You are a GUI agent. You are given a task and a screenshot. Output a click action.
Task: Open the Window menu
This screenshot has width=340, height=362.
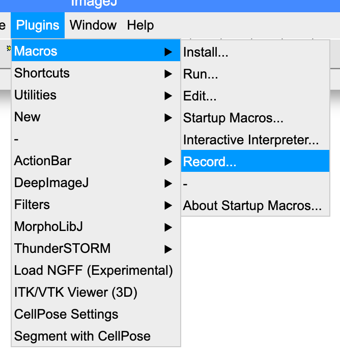pos(93,25)
